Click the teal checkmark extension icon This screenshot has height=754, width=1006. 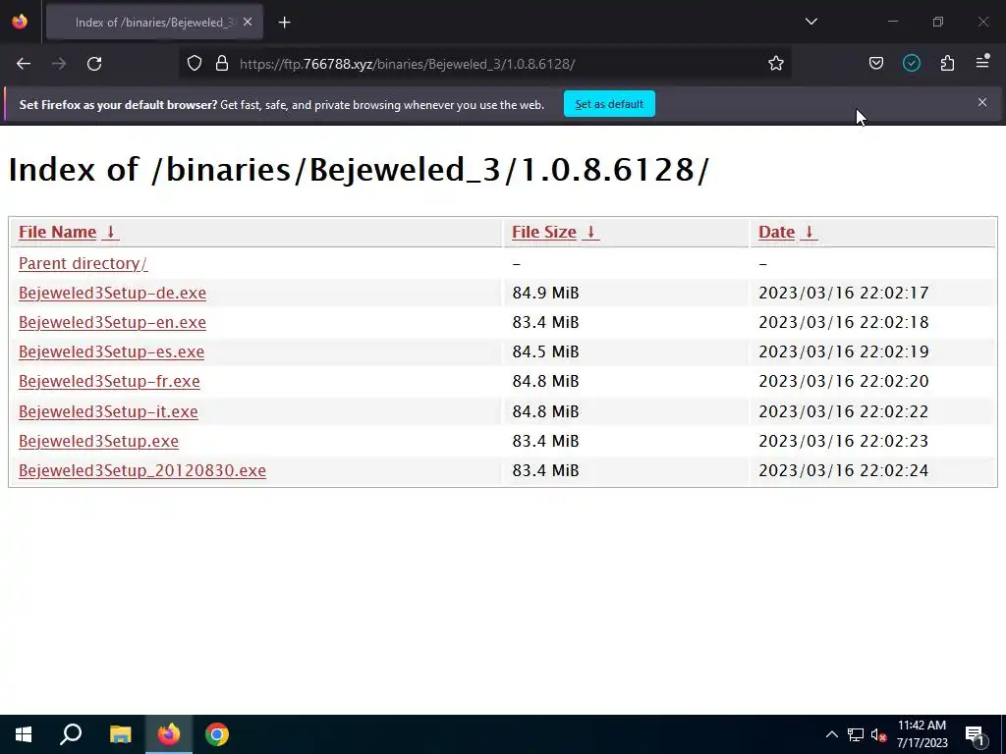tap(911, 64)
